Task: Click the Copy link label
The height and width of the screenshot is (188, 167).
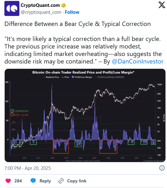Action: click(77, 181)
